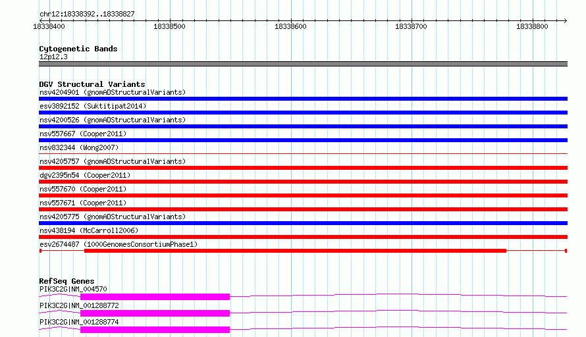The width and height of the screenshot is (586, 337).
Task: Click ruler position 18338500
Action: pos(169,26)
